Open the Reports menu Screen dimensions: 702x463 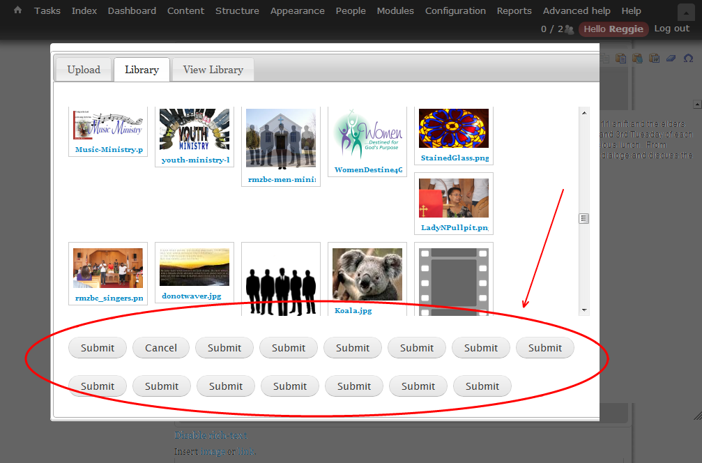pyautogui.click(x=514, y=10)
